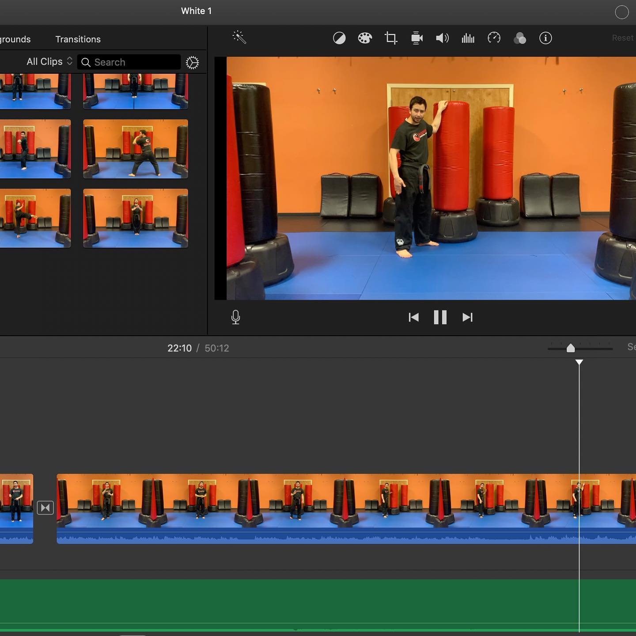Open the speed controls
The height and width of the screenshot is (636, 636).
pos(494,38)
